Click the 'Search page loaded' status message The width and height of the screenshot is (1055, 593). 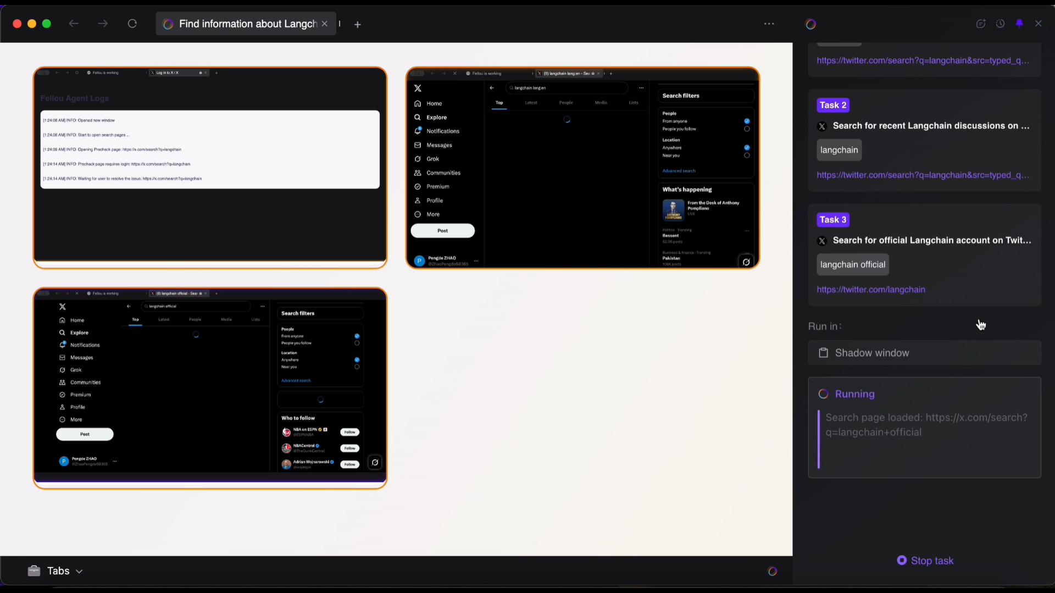pyautogui.click(x=926, y=425)
